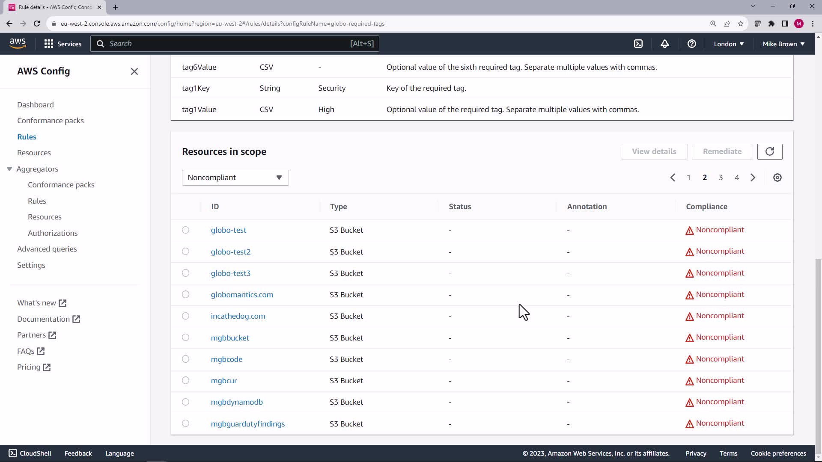This screenshot has height=462, width=822.
Task: Open the notifications bell
Action: 665,44
